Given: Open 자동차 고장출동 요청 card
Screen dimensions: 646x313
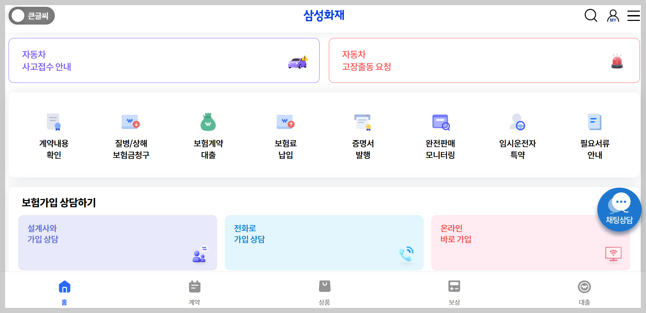Looking at the screenshot, I should tap(484, 60).
